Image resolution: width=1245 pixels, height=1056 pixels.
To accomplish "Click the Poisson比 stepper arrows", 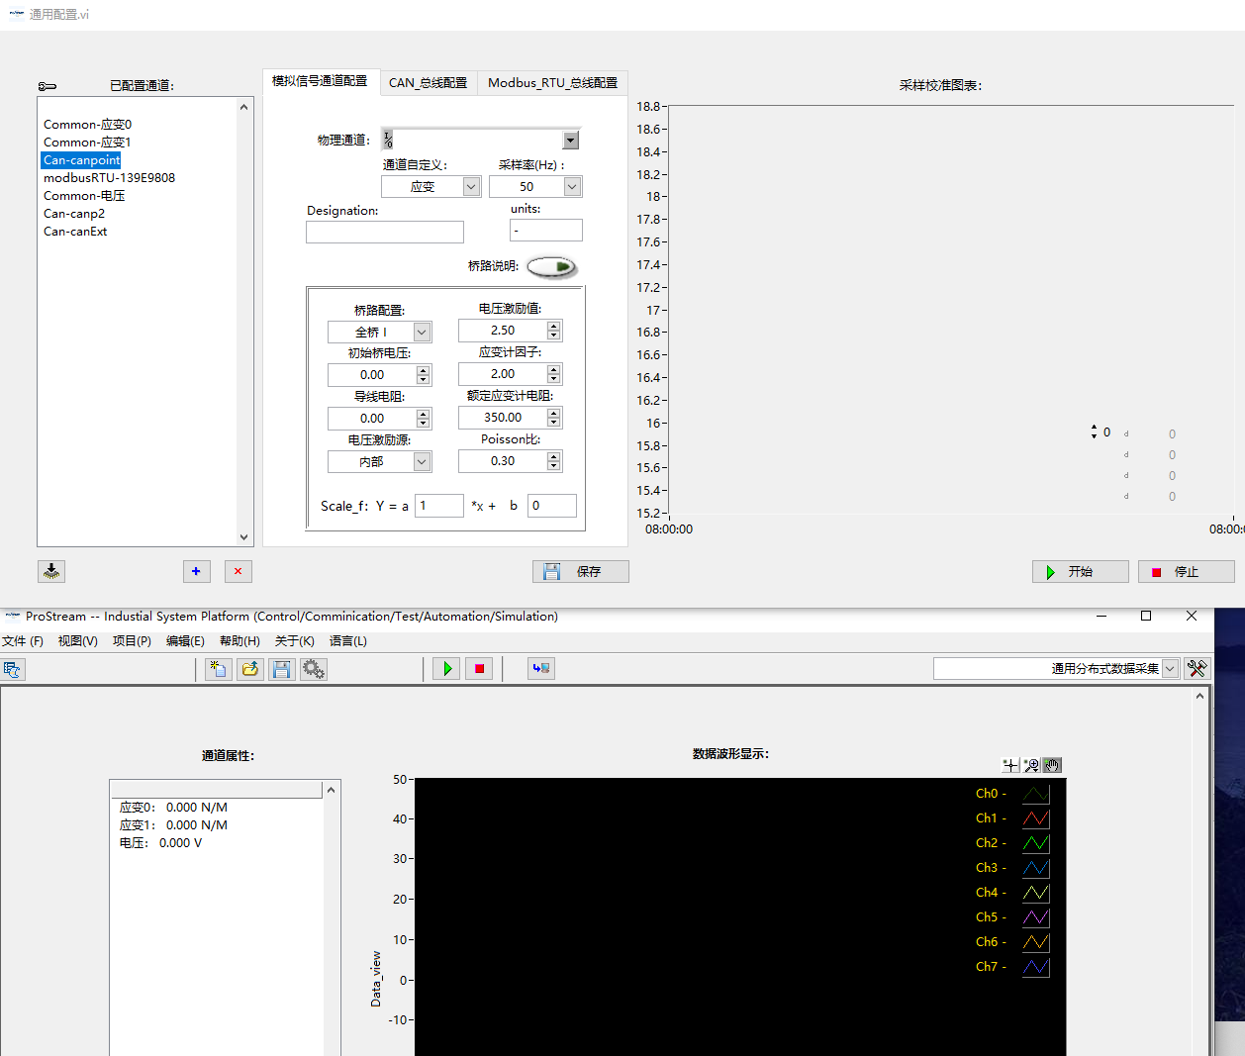I will click(x=554, y=461).
